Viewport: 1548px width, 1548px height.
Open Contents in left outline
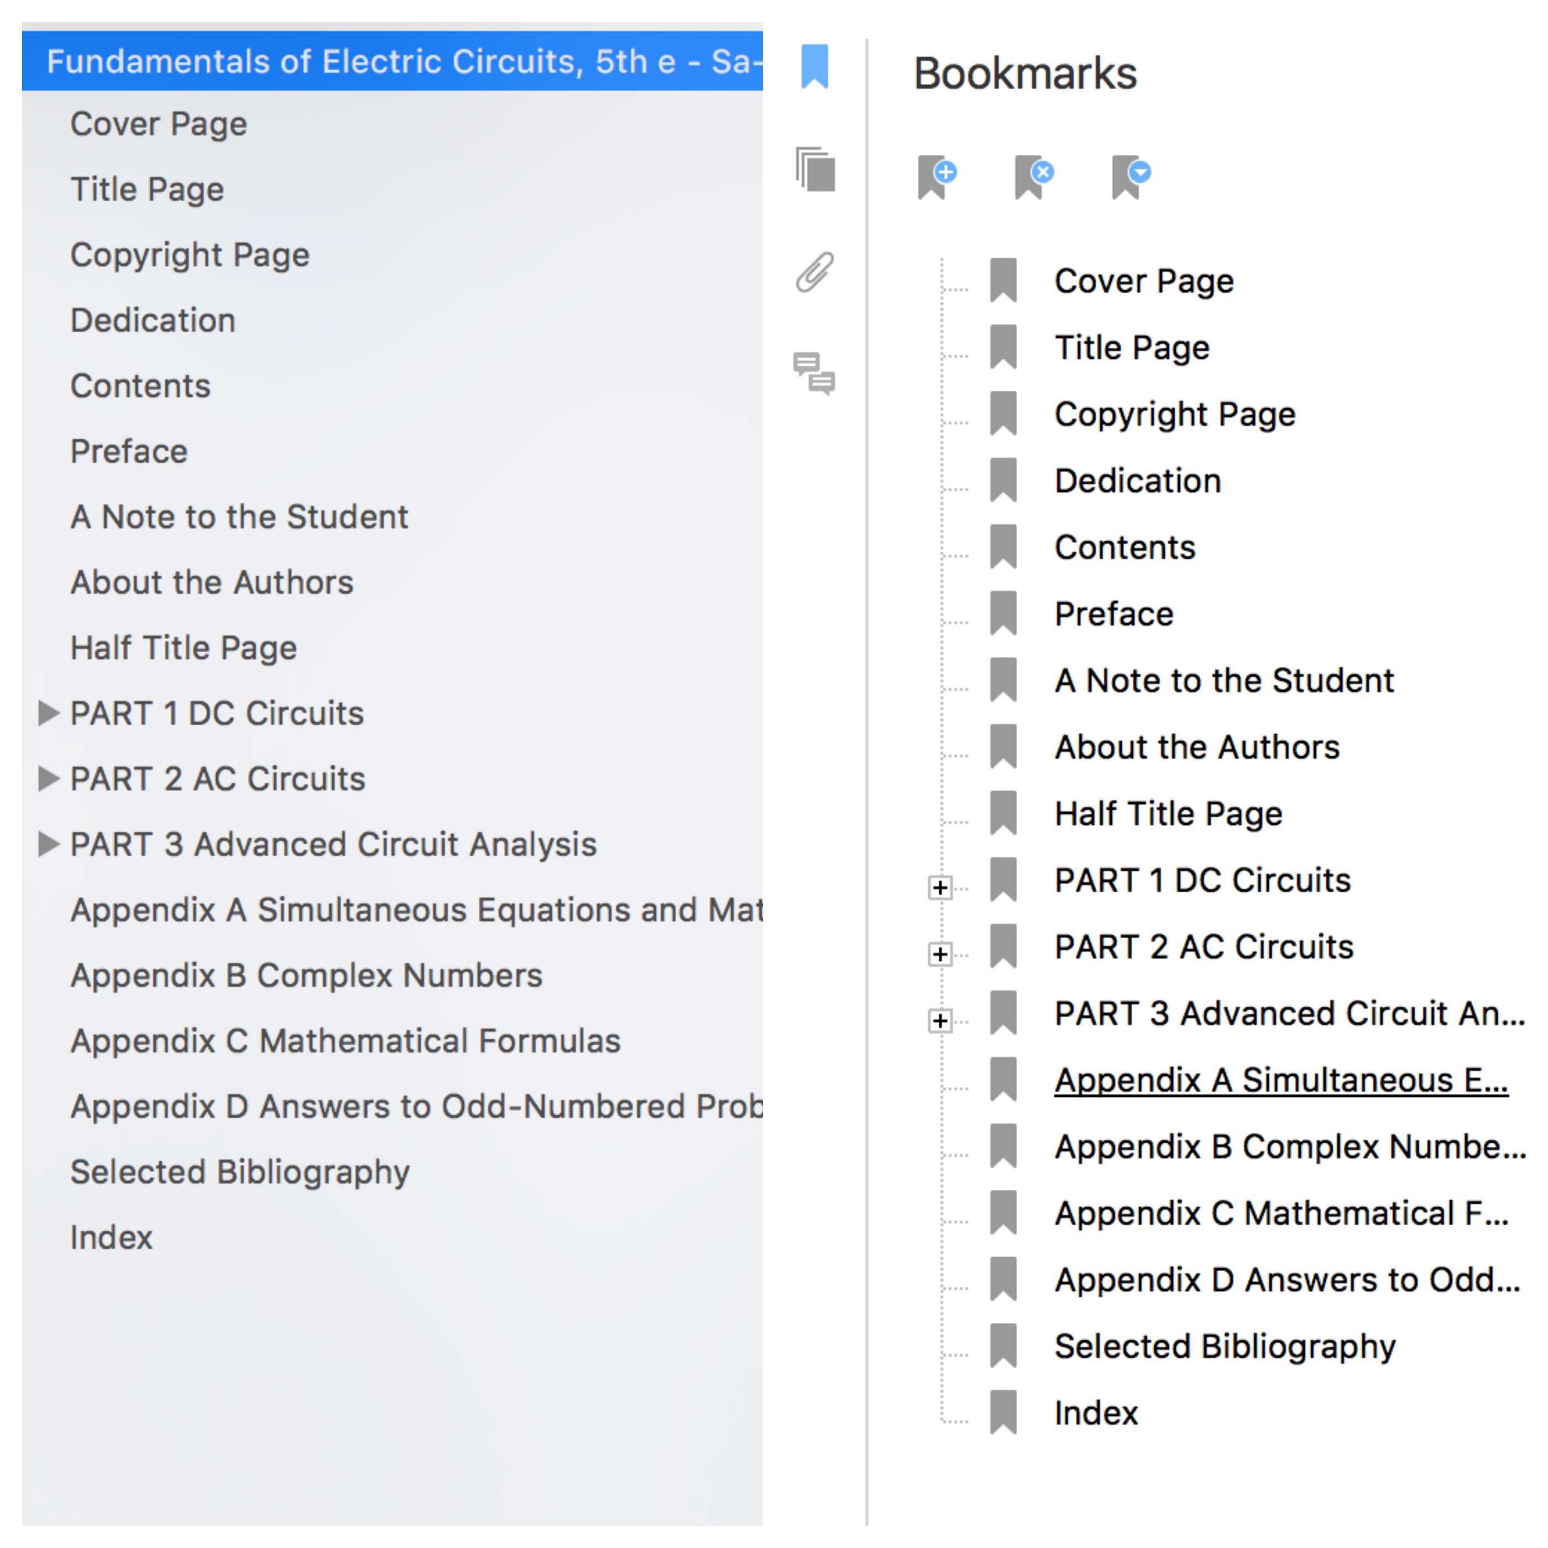tap(140, 386)
